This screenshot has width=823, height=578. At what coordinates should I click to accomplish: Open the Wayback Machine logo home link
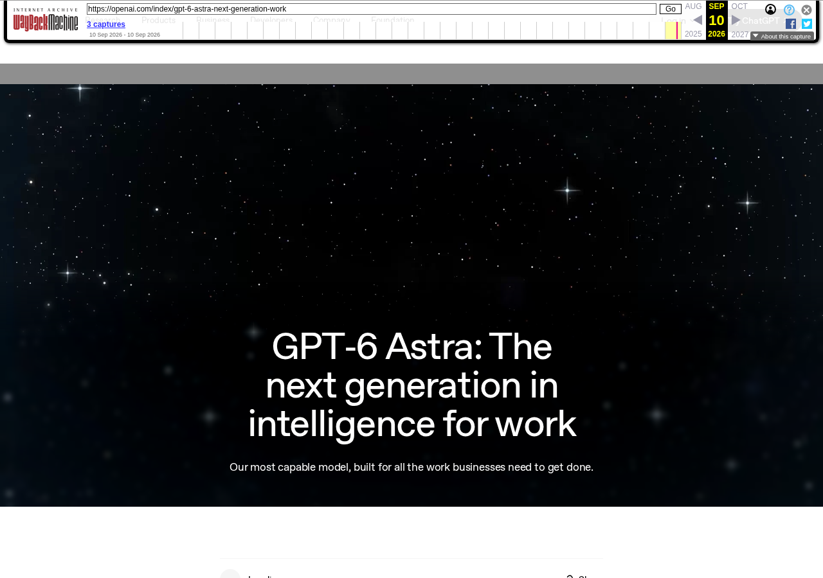pos(46,20)
